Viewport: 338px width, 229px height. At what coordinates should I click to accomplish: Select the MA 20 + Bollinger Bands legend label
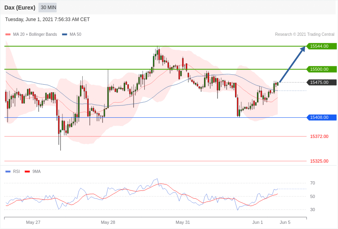click(x=35, y=35)
